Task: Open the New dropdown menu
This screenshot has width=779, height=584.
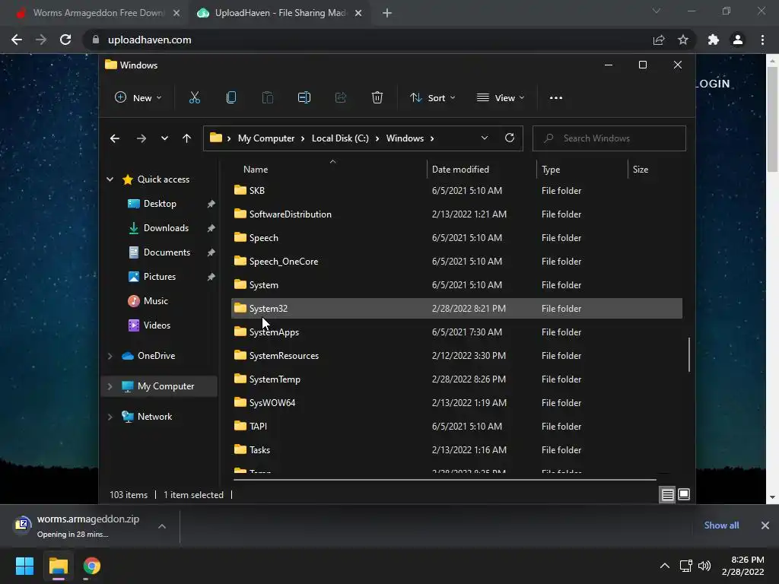Action: click(x=138, y=98)
